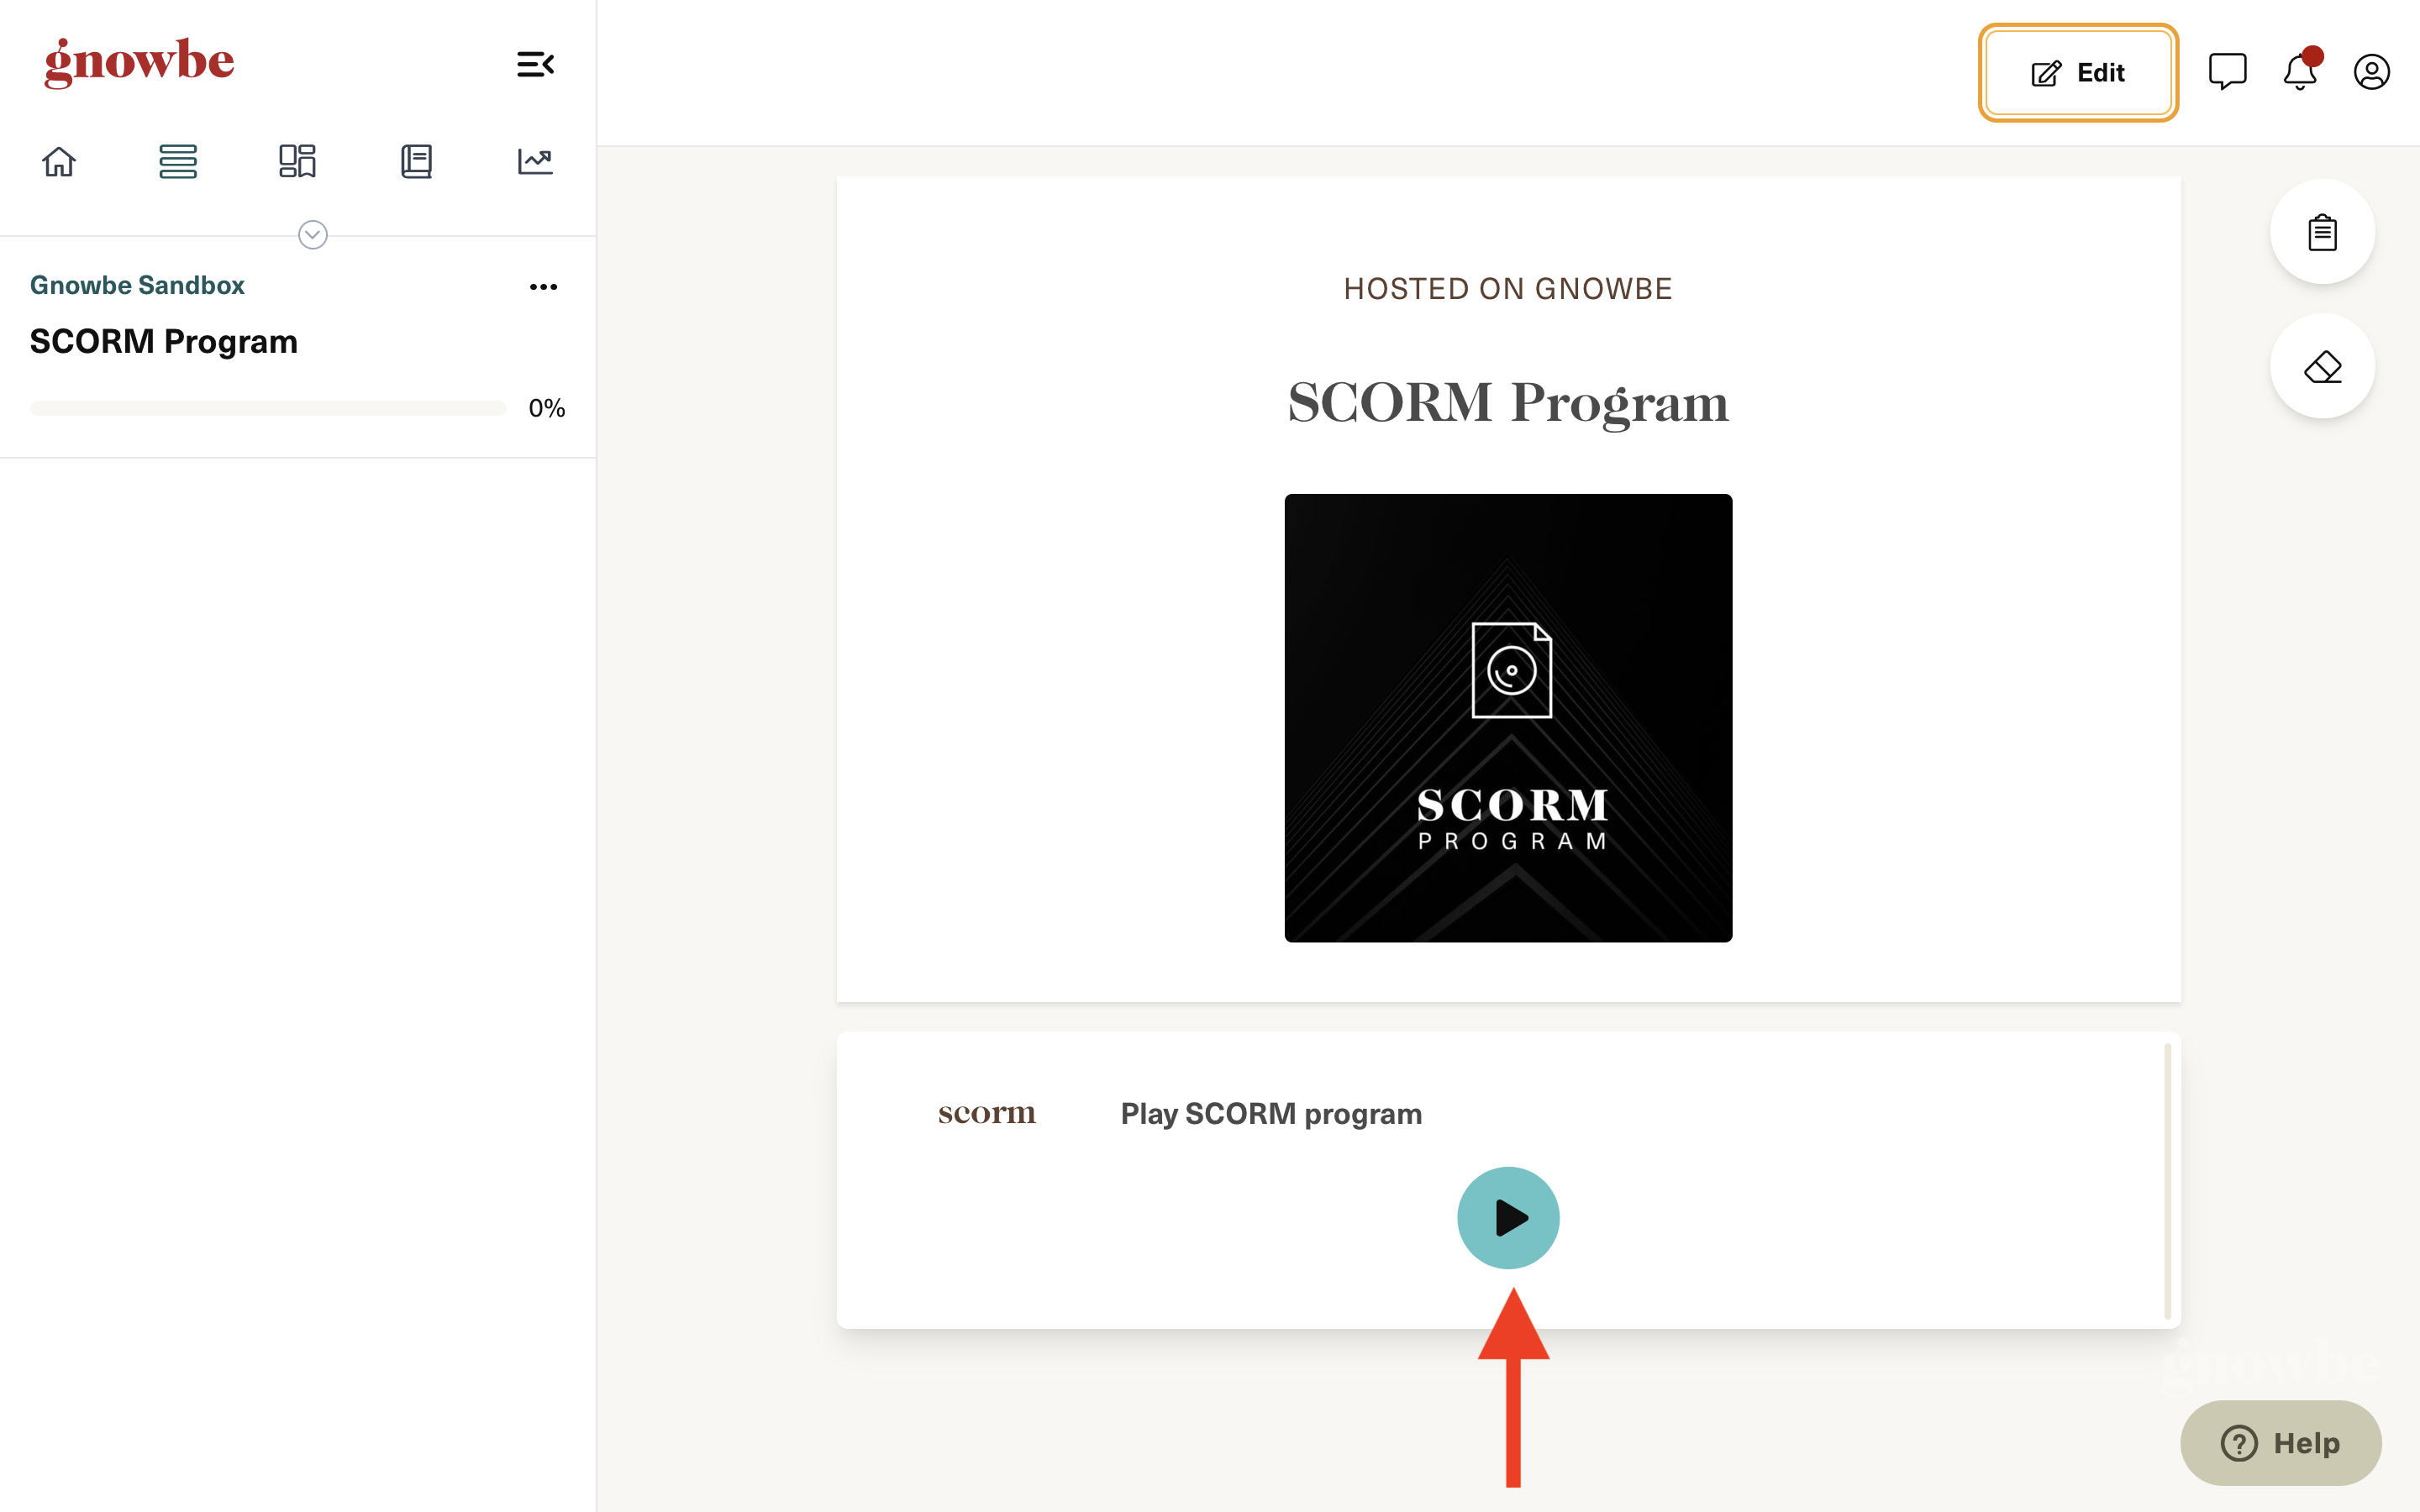The image size is (2420, 1512).
Task: Open the three-dot program options menu
Action: [543, 287]
